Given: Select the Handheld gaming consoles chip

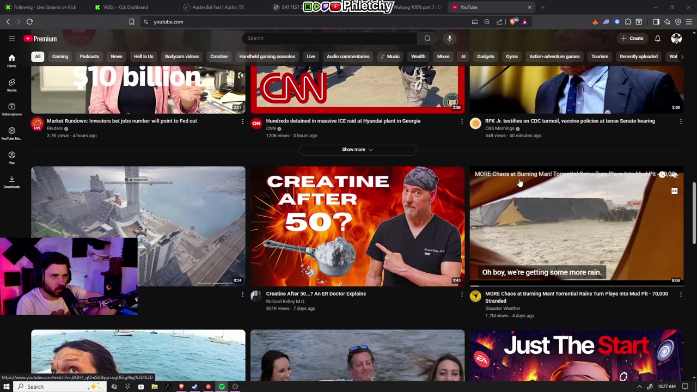Looking at the screenshot, I should [267, 57].
